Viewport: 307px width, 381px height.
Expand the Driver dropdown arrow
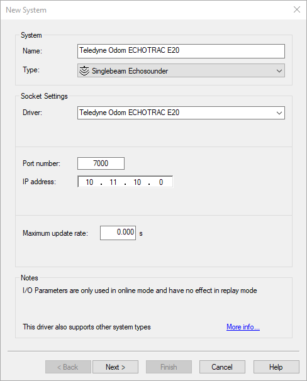point(279,113)
